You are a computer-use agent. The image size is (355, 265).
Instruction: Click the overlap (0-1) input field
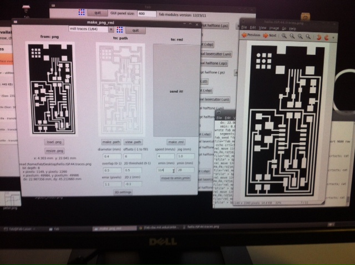pos(112,170)
